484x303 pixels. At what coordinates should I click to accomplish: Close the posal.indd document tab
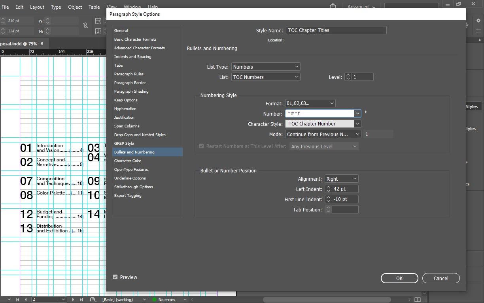[42, 43]
